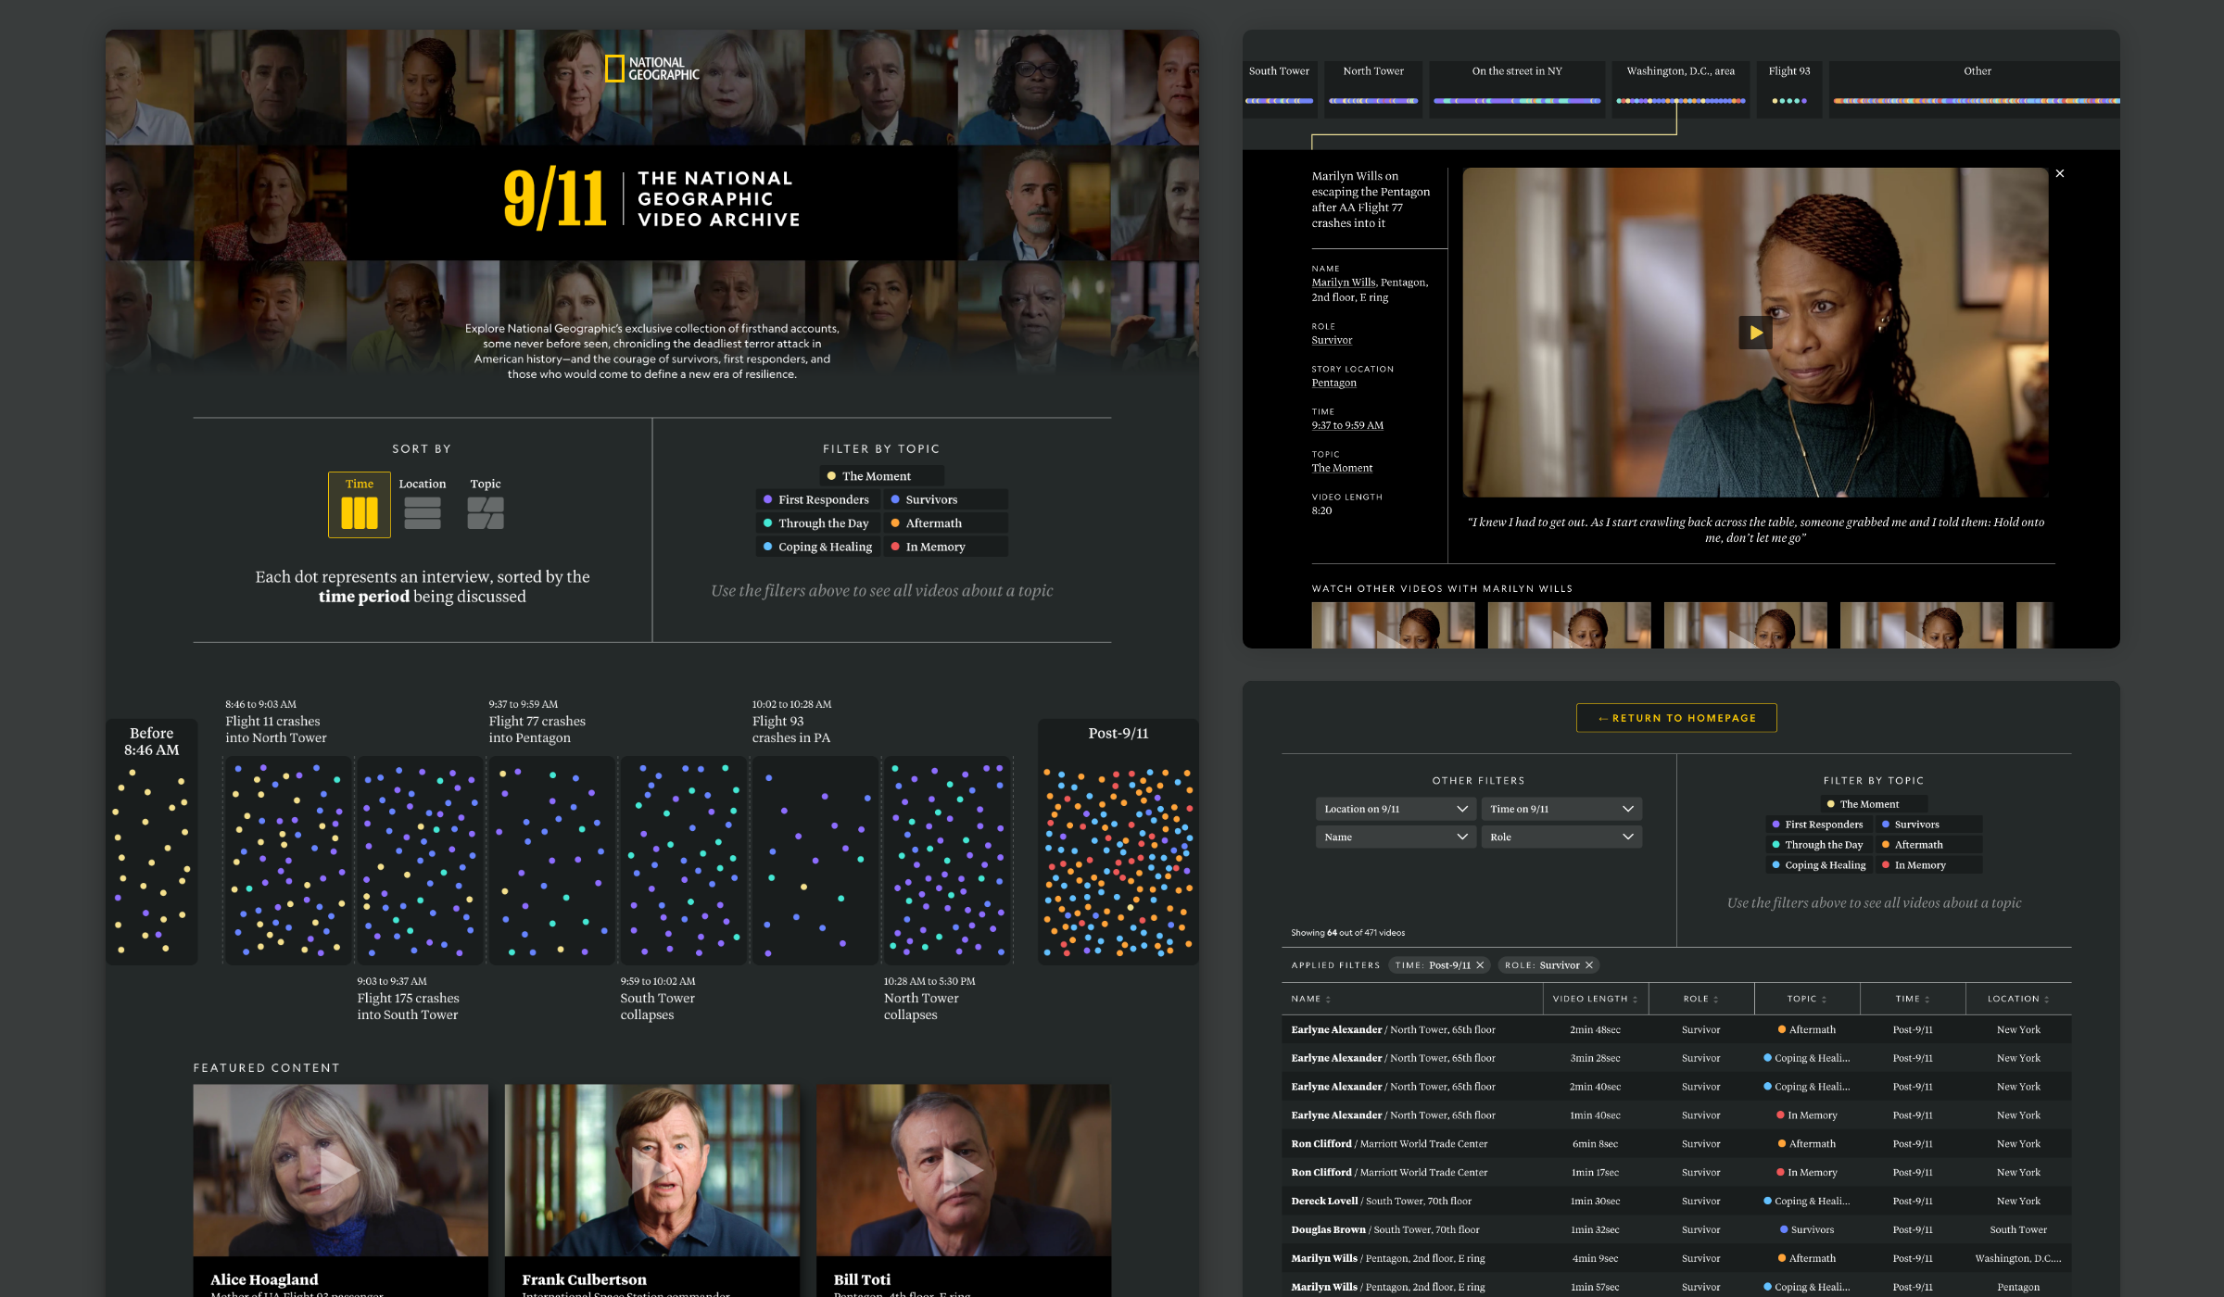Viewport: 2224px width, 1297px height.
Task: Open the Role filter dropdown
Action: click(1561, 837)
